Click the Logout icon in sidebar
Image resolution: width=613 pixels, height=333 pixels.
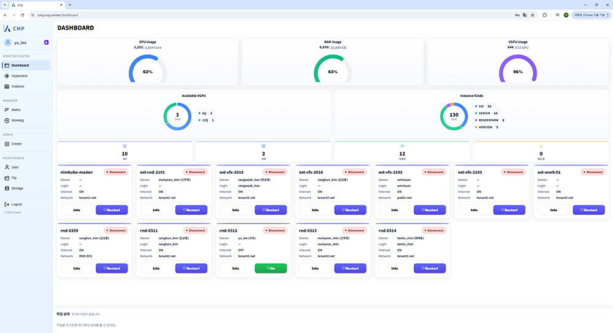7,204
